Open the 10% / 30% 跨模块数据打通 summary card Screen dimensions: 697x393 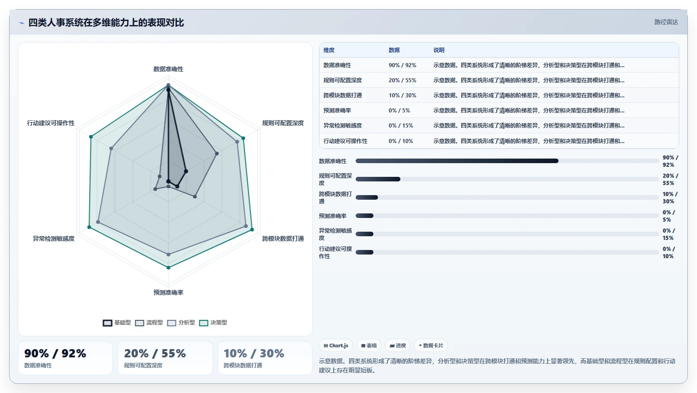coord(265,358)
